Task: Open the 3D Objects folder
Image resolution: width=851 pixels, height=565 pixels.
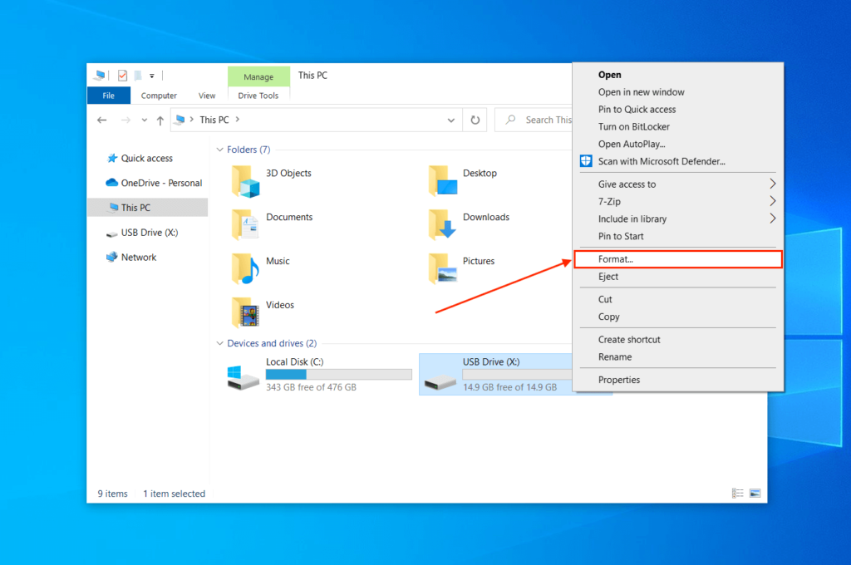Action: pos(288,173)
